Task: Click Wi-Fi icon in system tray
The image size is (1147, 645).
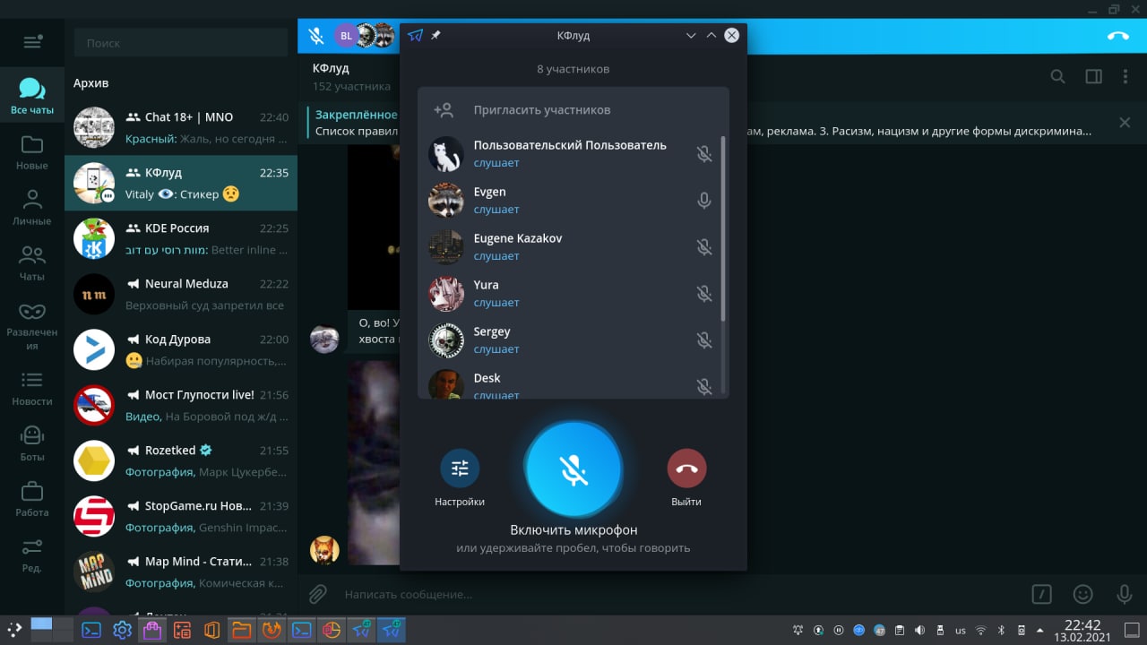Action: (981, 631)
